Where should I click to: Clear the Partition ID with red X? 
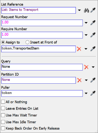pos(79,80)
